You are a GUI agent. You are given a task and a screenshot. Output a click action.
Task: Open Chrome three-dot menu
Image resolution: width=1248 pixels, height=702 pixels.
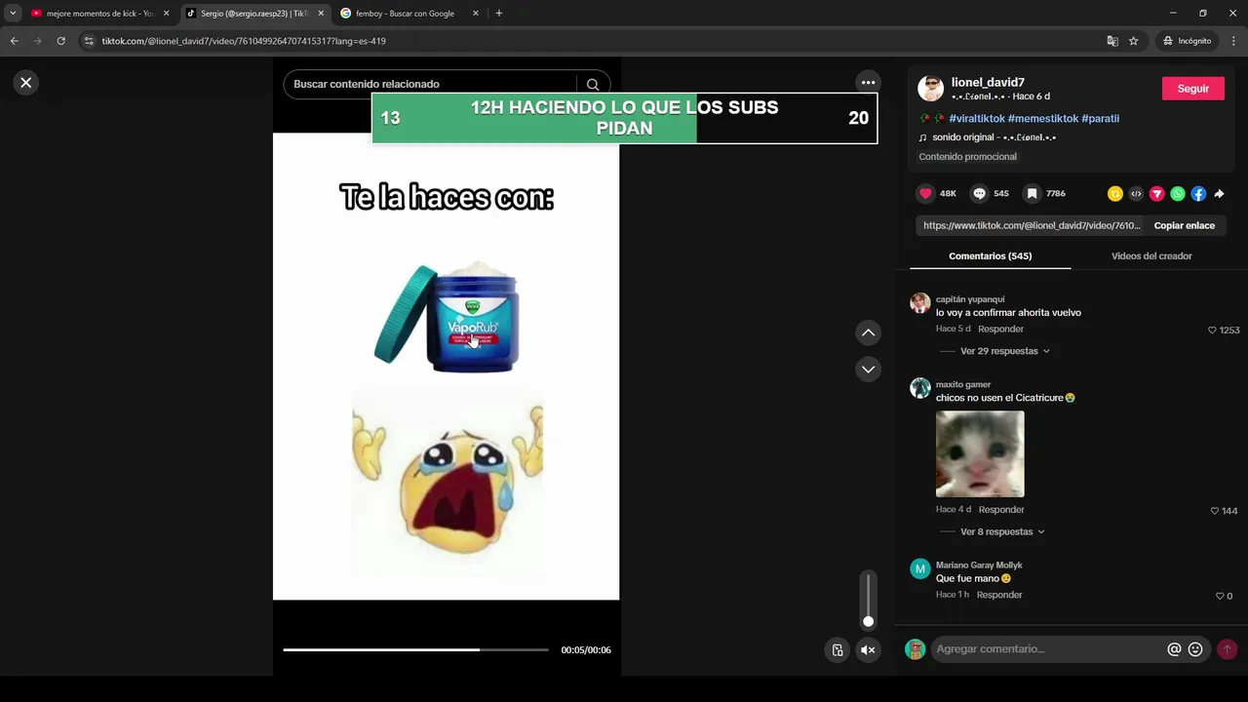tap(1234, 41)
